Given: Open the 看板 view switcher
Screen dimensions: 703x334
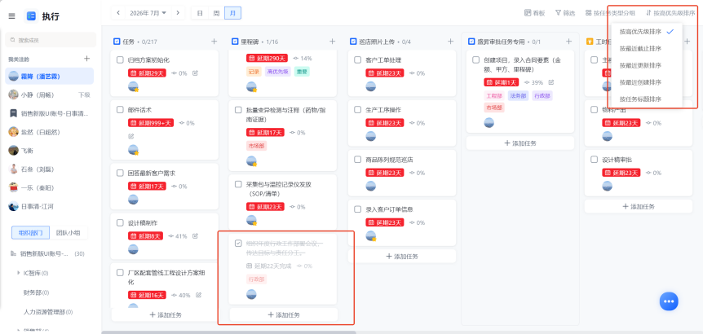Looking at the screenshot, I should (534, 13).
